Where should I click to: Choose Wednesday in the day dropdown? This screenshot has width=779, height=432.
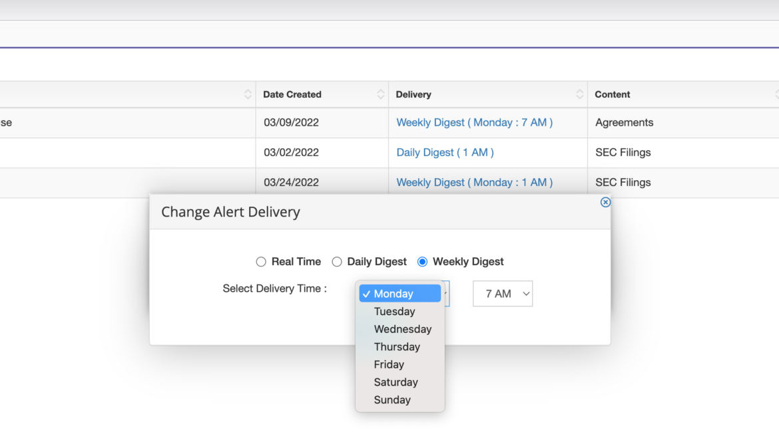pyautogui.click(x=400, y=330)
